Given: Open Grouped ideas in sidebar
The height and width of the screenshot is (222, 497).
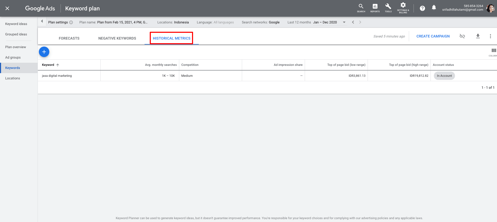Looking at the screenshot, I should 16,34.
